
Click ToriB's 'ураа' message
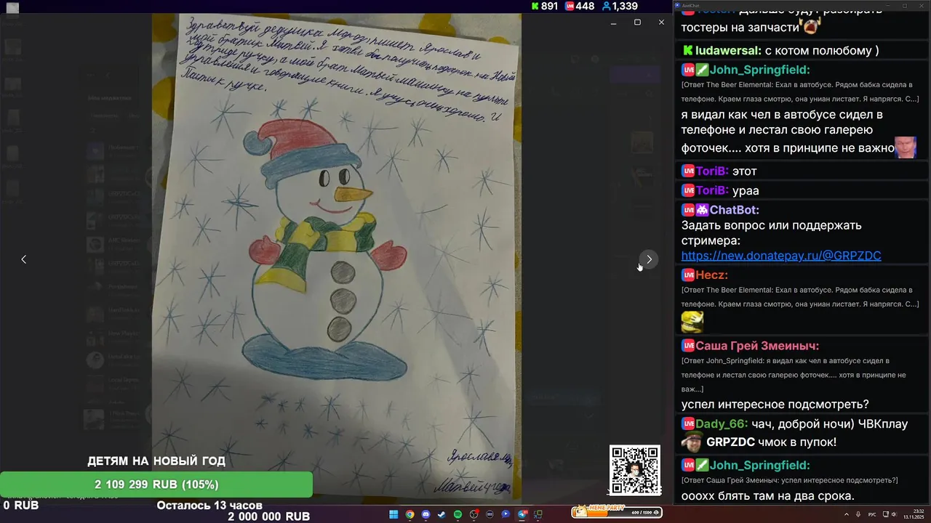click(x=746, y=190)
